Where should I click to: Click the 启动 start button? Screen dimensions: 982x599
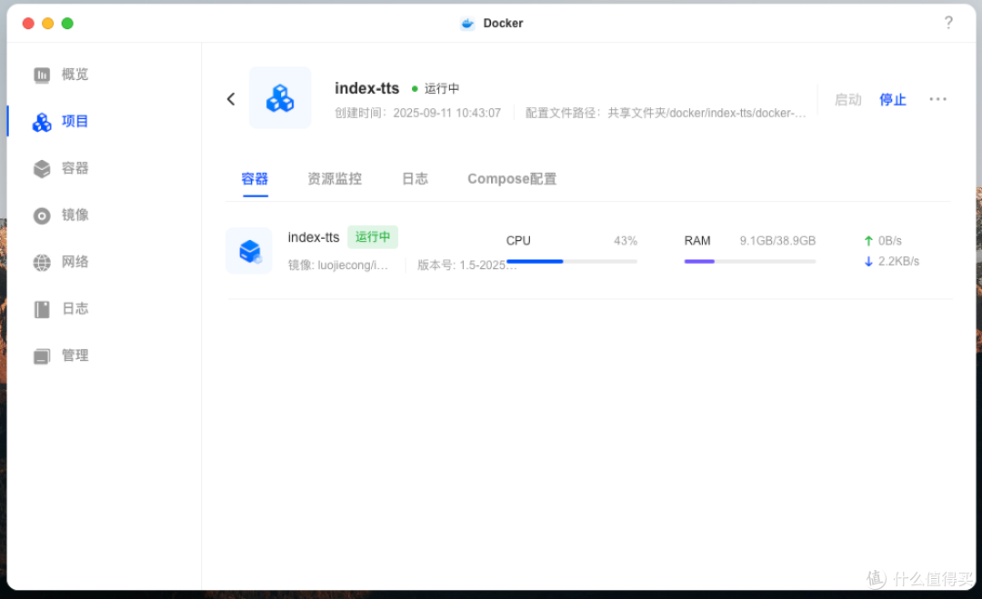(x=847, y=99)
